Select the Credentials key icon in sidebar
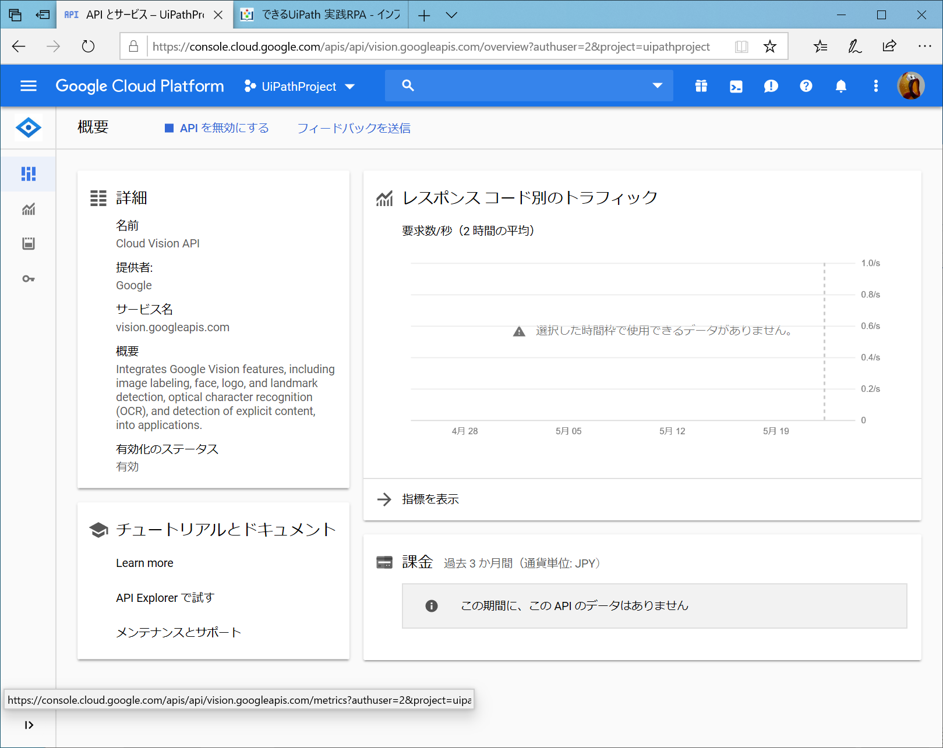 point(28,278)
